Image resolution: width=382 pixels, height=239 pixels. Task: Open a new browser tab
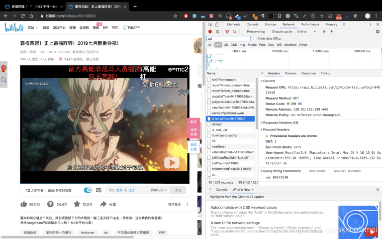click(x=135, y=6)
